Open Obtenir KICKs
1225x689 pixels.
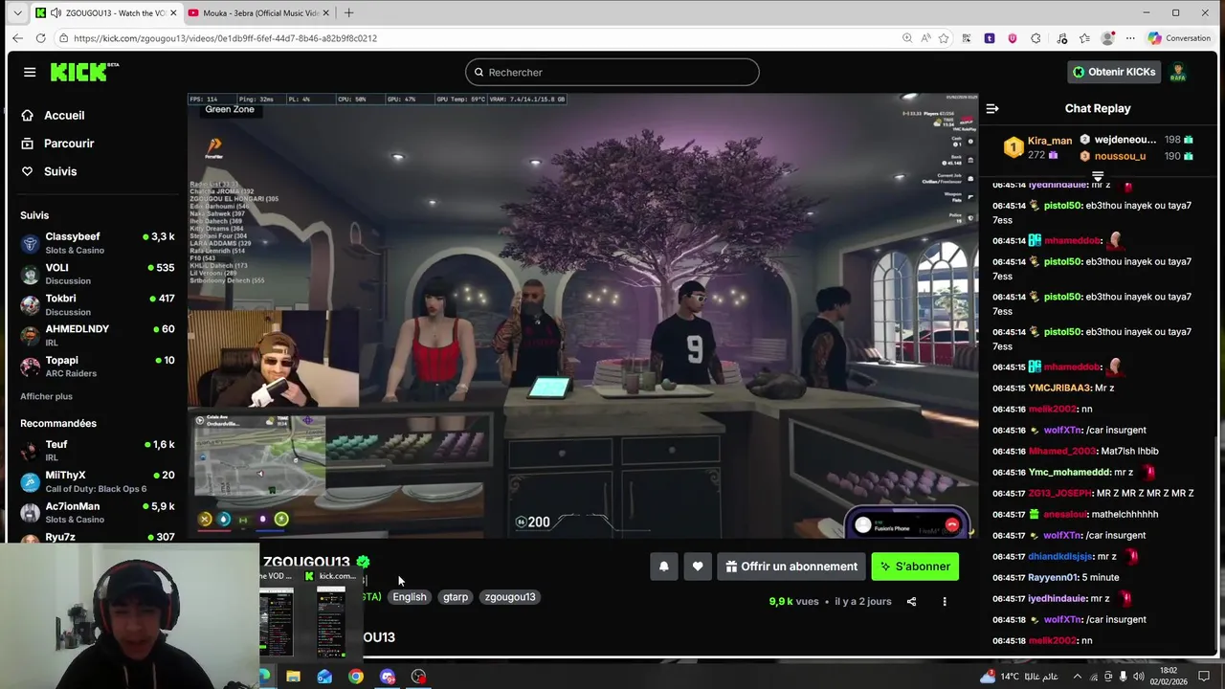[1113, 72]
